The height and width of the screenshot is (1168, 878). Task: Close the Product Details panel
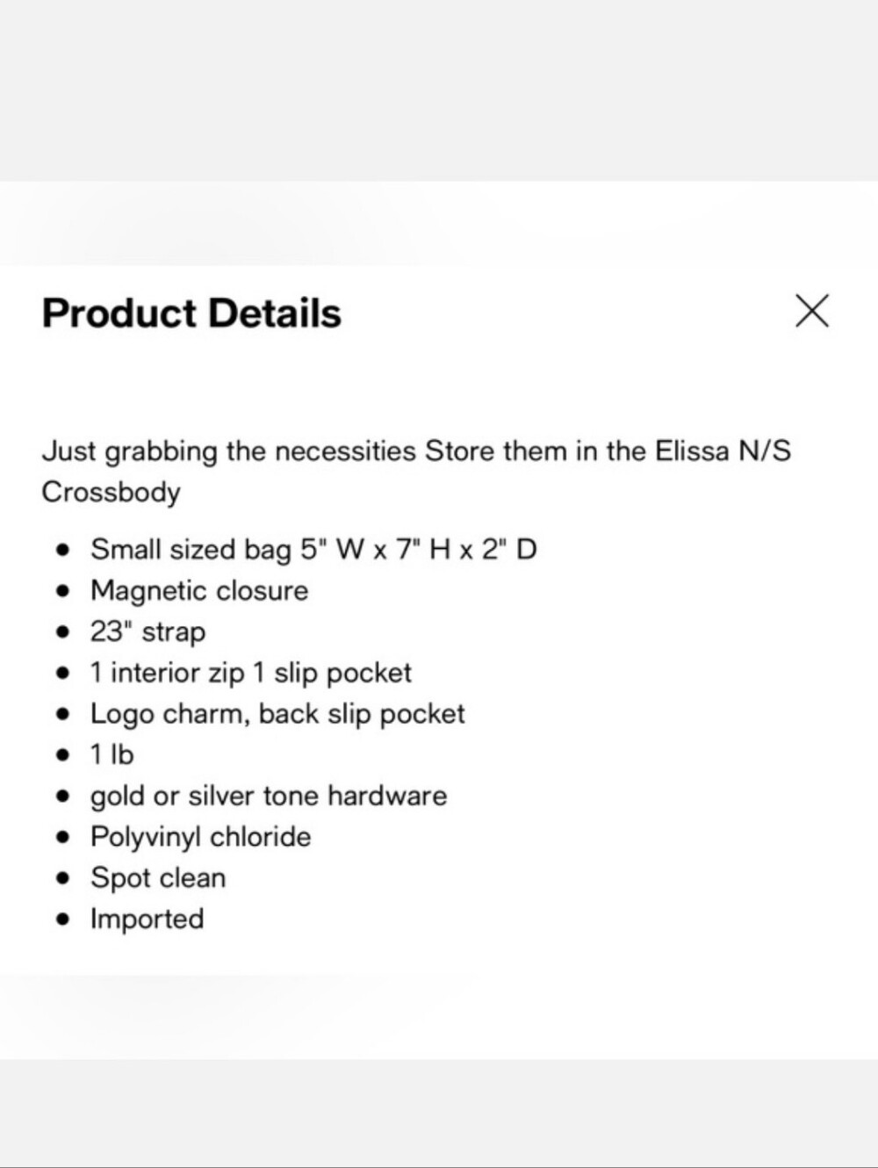pyautogui.click(x=811, y=310)
